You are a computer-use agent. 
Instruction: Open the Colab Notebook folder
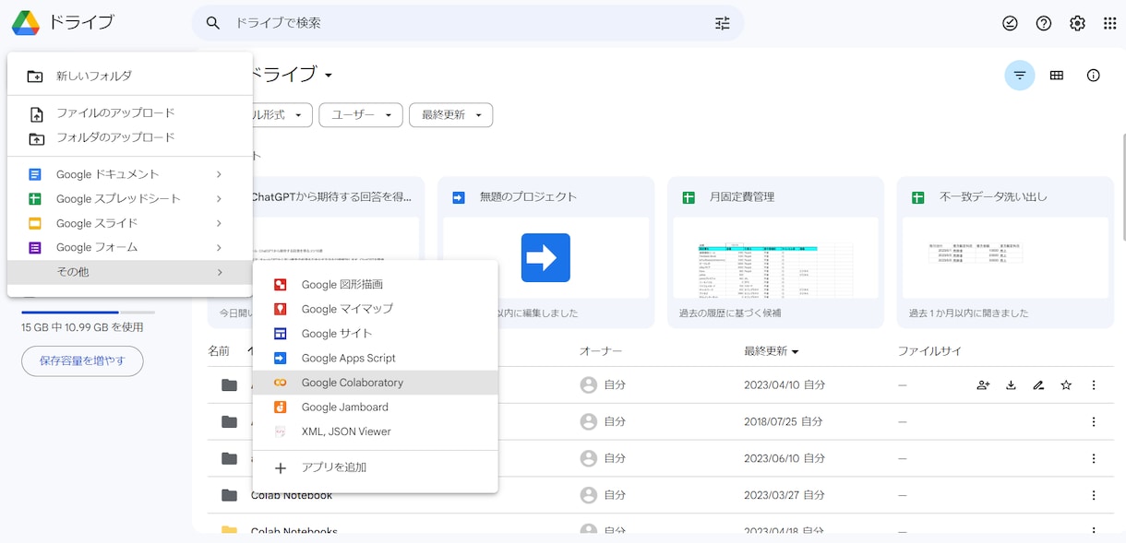click(x=292, y=495)
